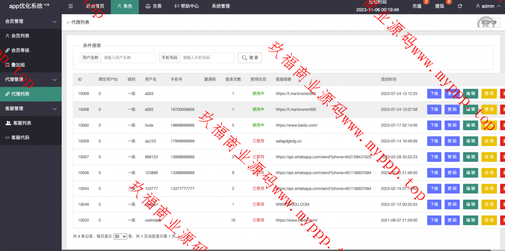Click 编辑 button for user 123888

coord(470,173)
